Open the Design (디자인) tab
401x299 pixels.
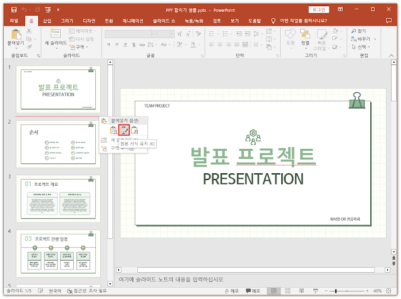point(89,21)
